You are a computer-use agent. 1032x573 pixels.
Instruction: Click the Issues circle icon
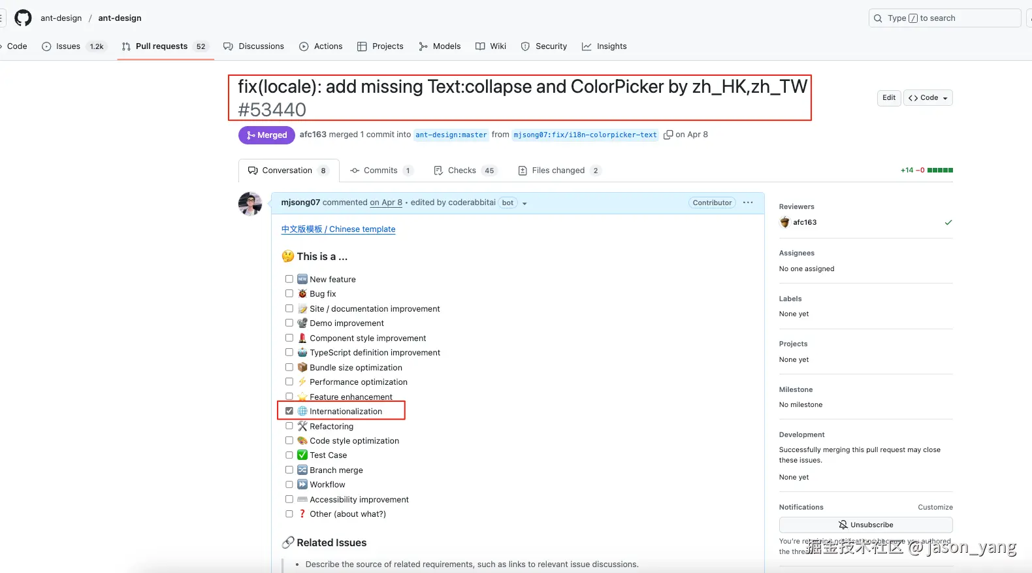[46, 46]
